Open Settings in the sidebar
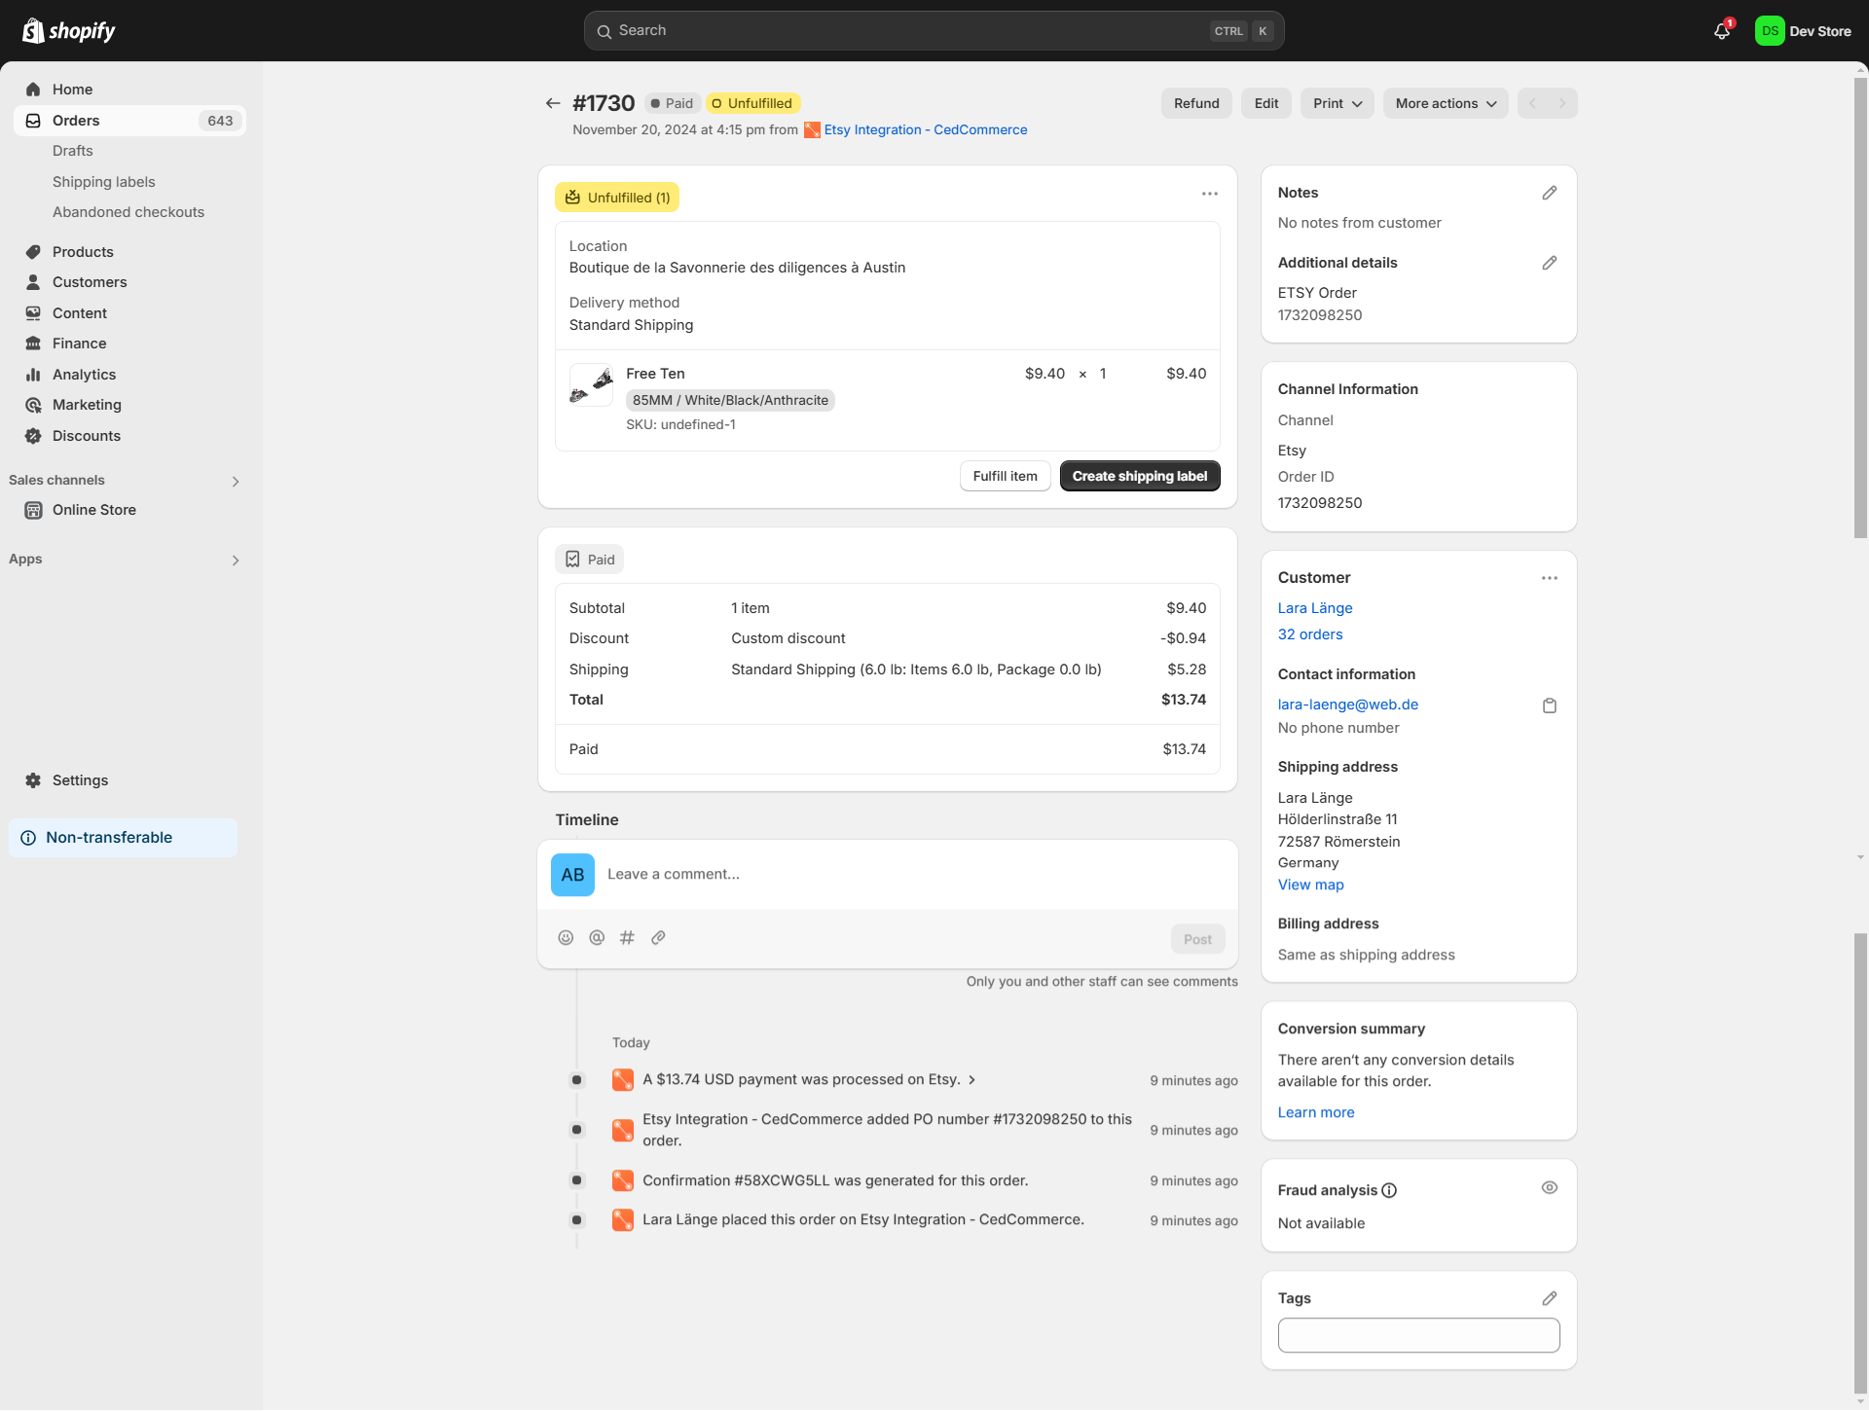This screenshot has width=1869, height=1411. pos(129,780)
